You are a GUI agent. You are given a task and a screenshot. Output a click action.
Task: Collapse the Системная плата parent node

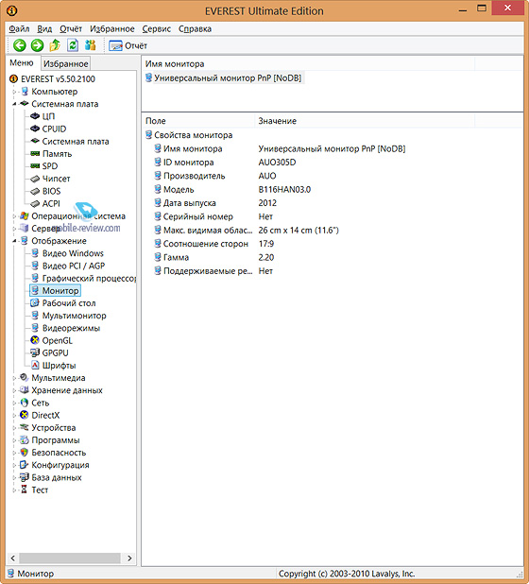[x=14, y=104]
